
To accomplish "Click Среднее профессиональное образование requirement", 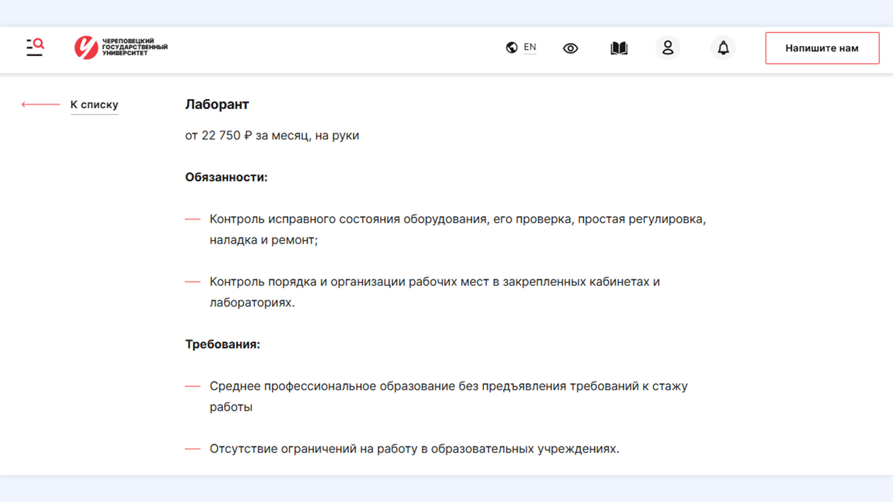I will coord(448,396).
